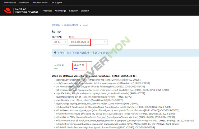This screenshot has height=129, width=199.
Task: Click the 'iwlwifi: fix double-free bug' entry
Action: [x=105, y=127]
